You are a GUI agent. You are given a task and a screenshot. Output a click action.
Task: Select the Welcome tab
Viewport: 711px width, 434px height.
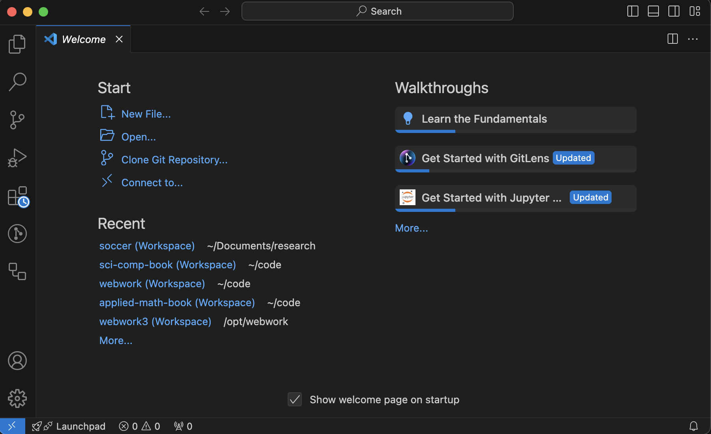pyautogui.click(x=84, y=39)
